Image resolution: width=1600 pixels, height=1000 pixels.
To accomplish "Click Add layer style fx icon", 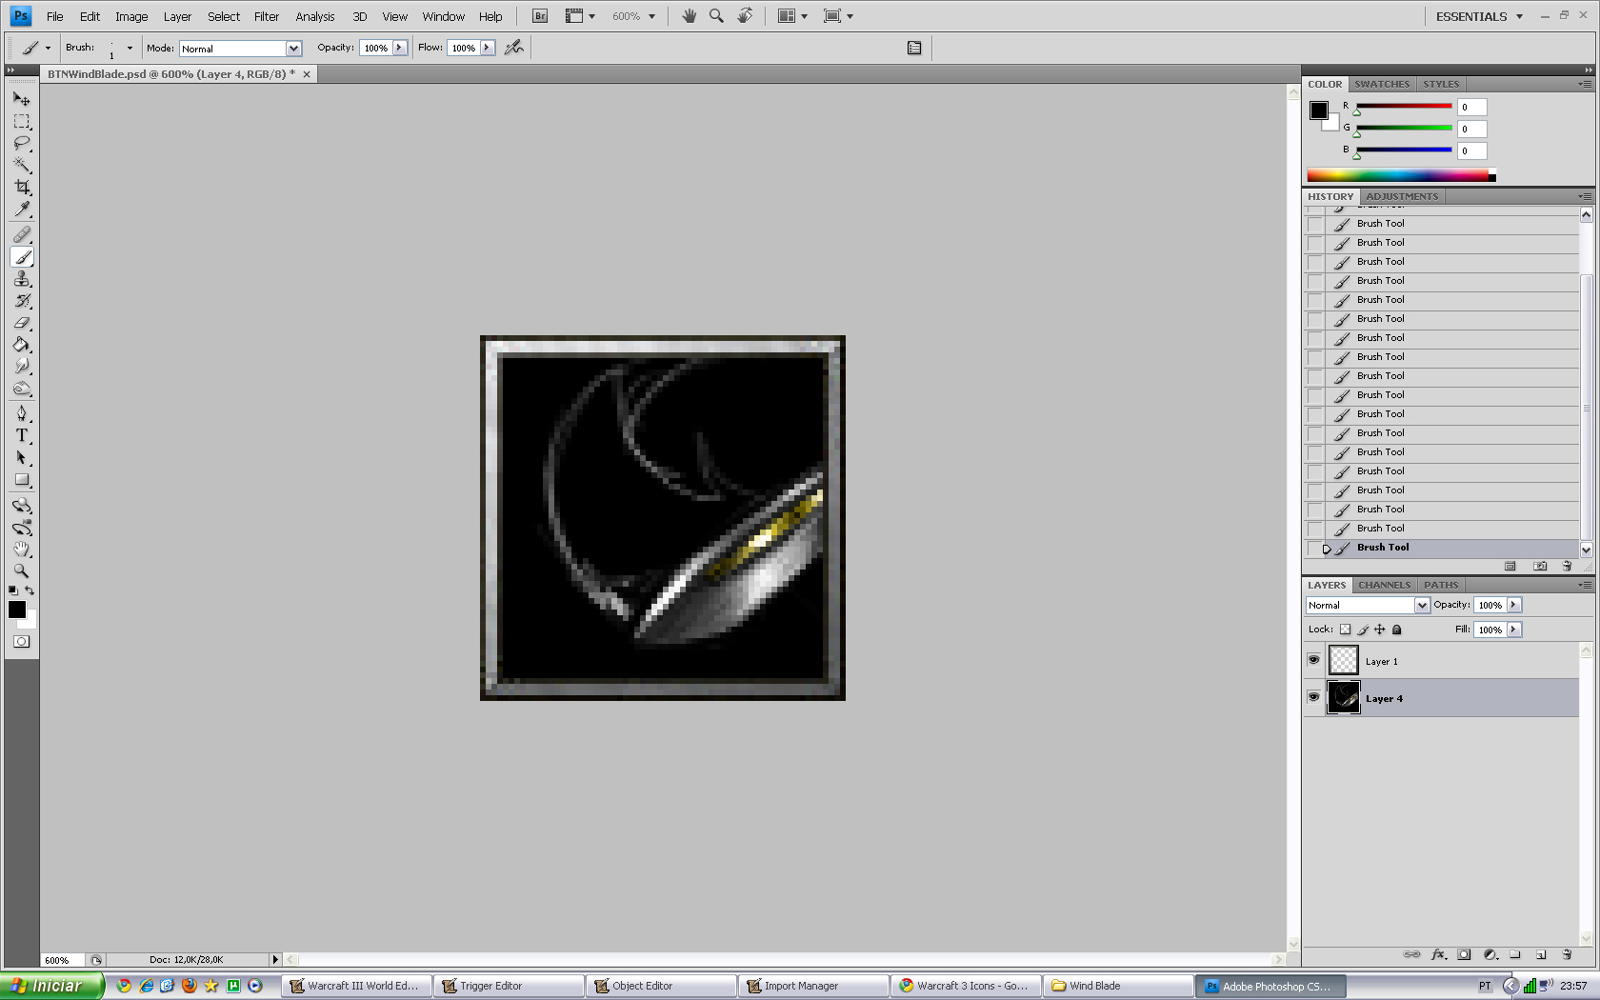I will coord(1438,954).
